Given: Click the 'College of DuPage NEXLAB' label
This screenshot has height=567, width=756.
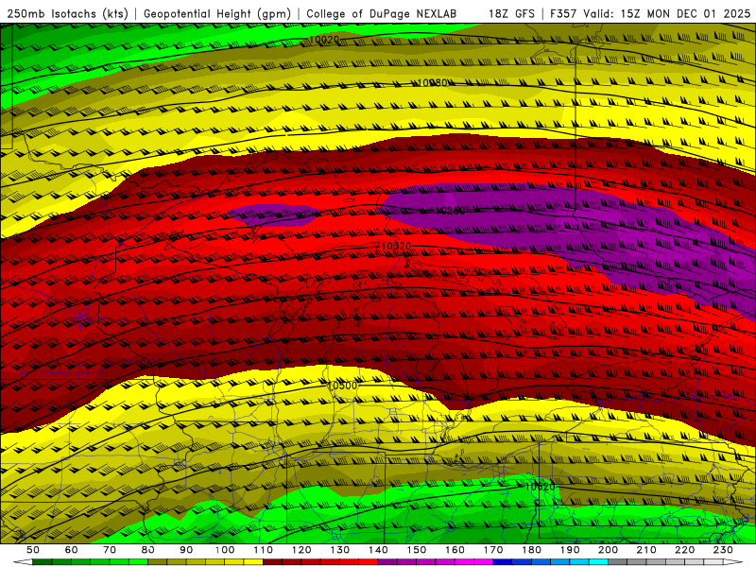Looking at the screenshot, I should pyautogui.click(x=381, y=14).
